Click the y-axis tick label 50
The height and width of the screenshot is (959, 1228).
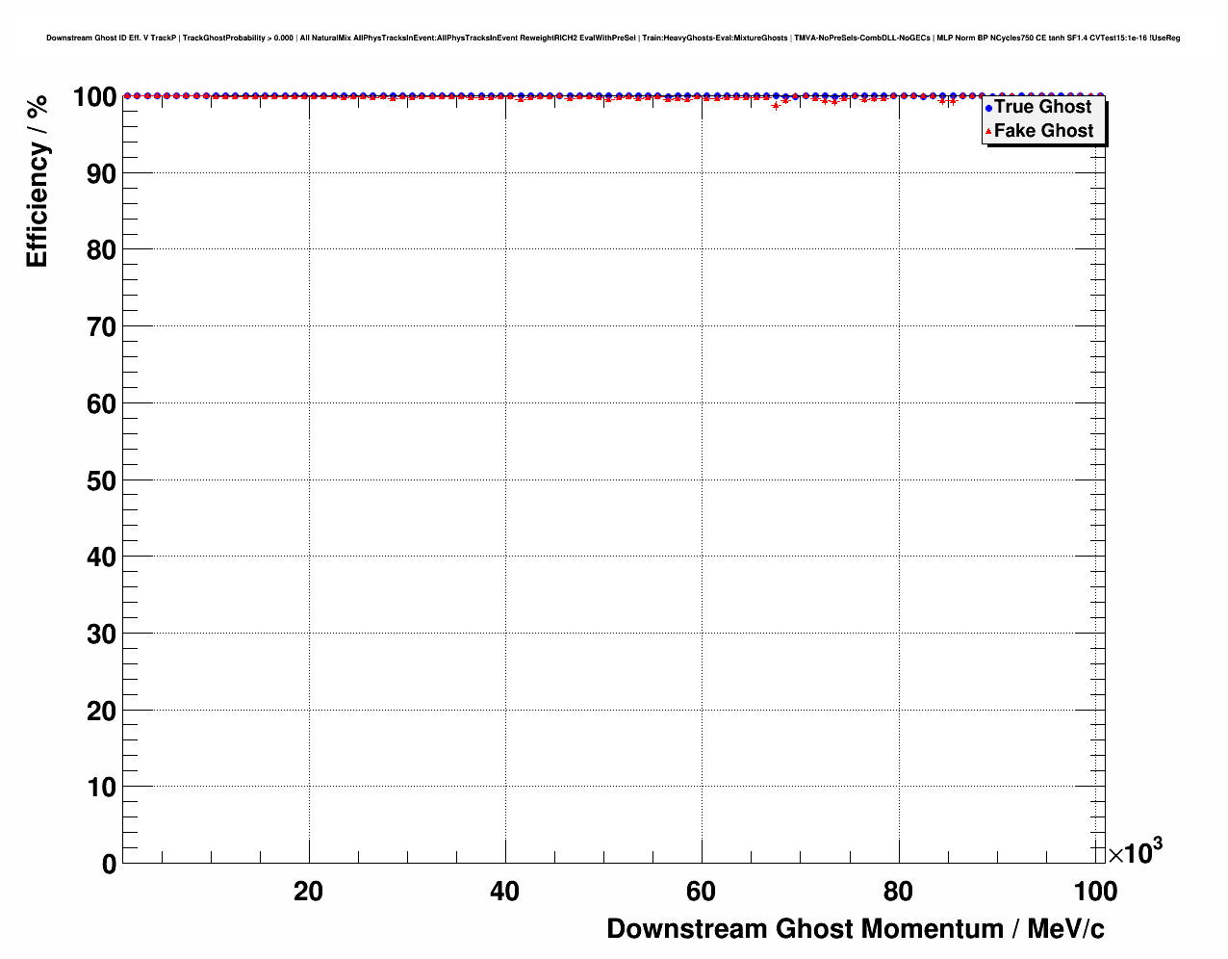pos(101,480)
